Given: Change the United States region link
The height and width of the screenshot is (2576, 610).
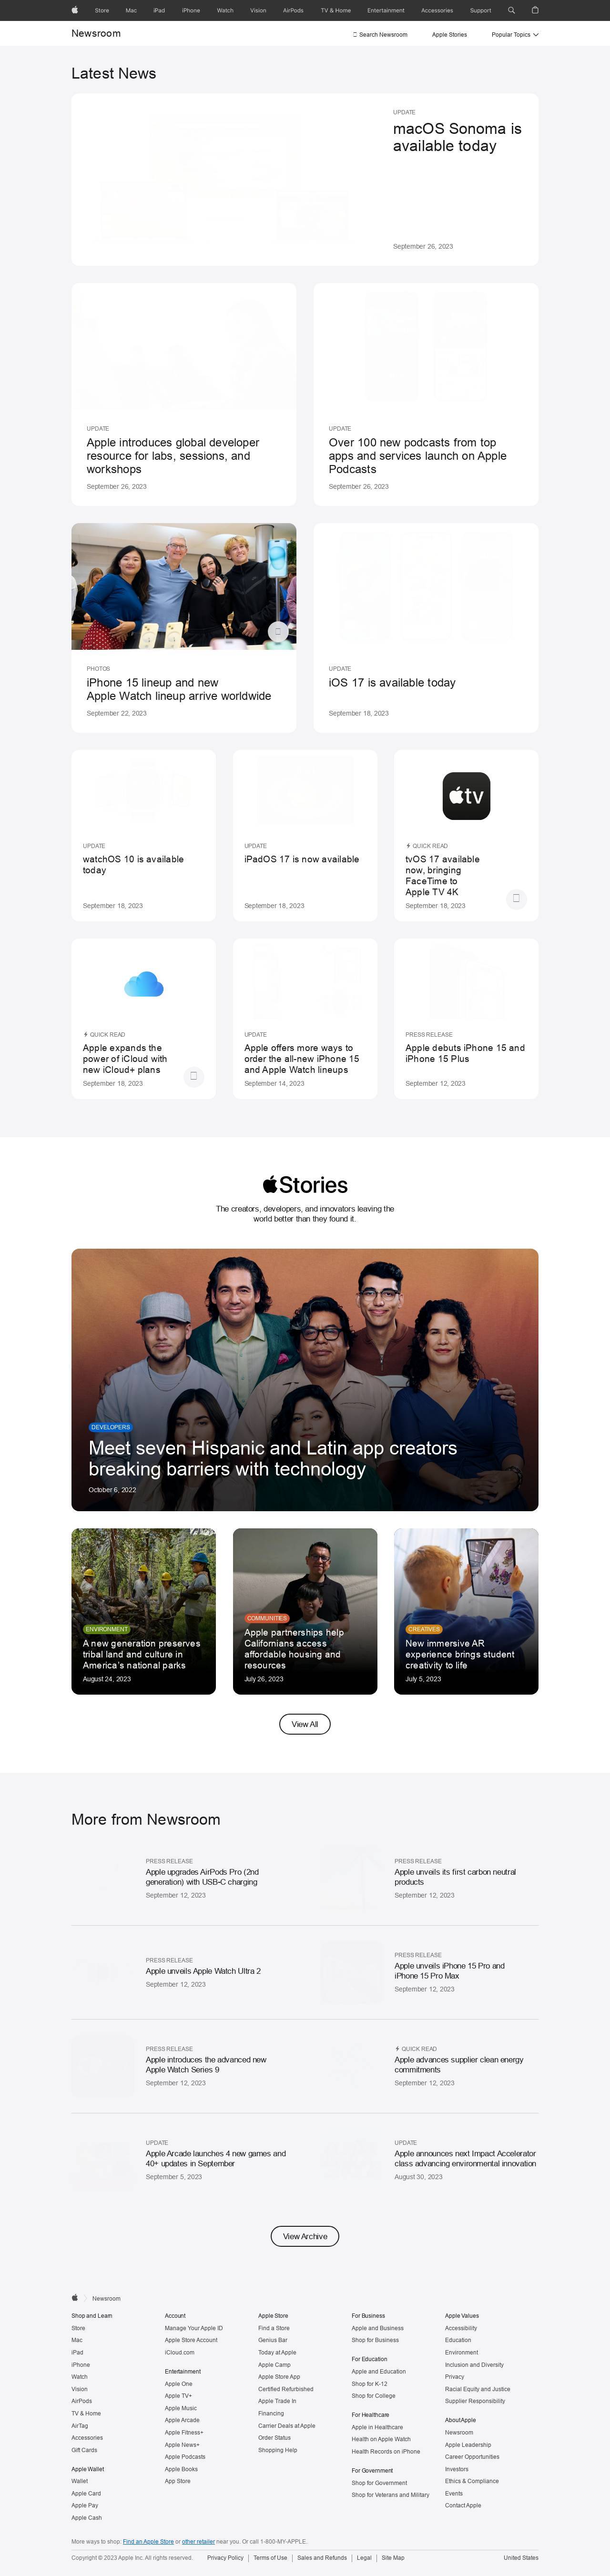Looking at the screenshot, I should [521, 2557].
